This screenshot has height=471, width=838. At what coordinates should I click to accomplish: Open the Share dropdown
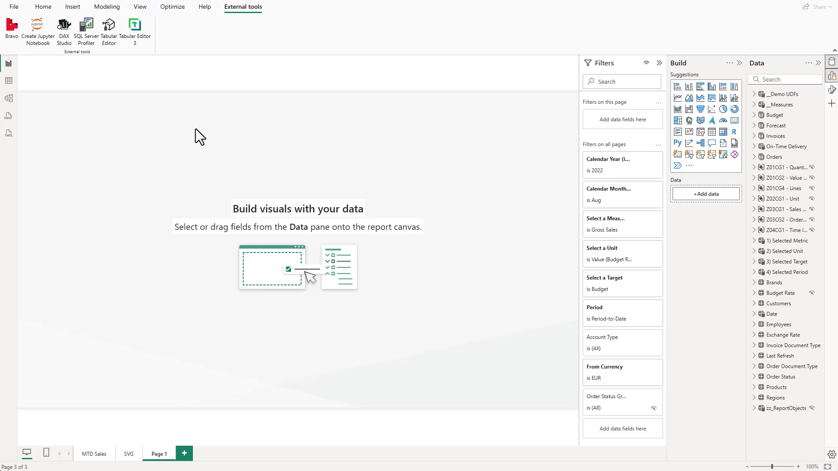point(817,7)
